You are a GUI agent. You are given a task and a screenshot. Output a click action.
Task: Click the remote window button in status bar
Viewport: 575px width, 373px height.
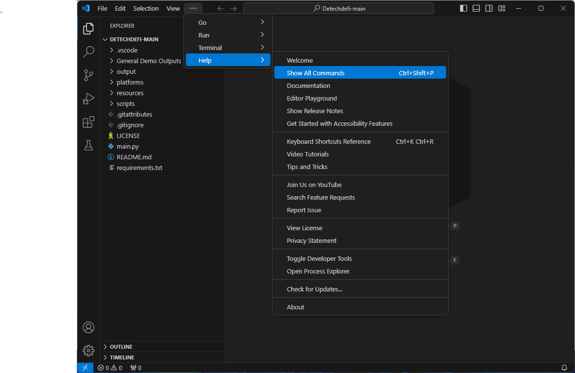85,368
